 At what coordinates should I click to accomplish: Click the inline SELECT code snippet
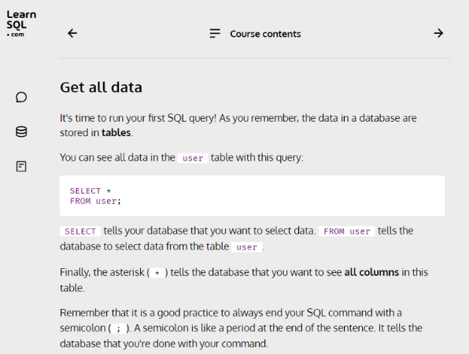(80, 231)
